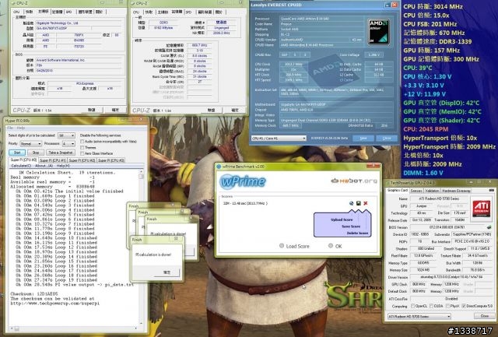Switch to Super PI [CPU #1] tab

click(53, 160)
